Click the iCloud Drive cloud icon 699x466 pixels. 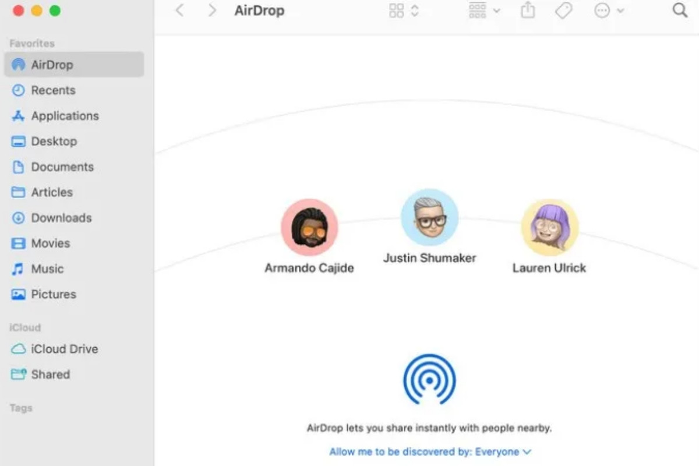pyautogui.click(x=19, y=349)
